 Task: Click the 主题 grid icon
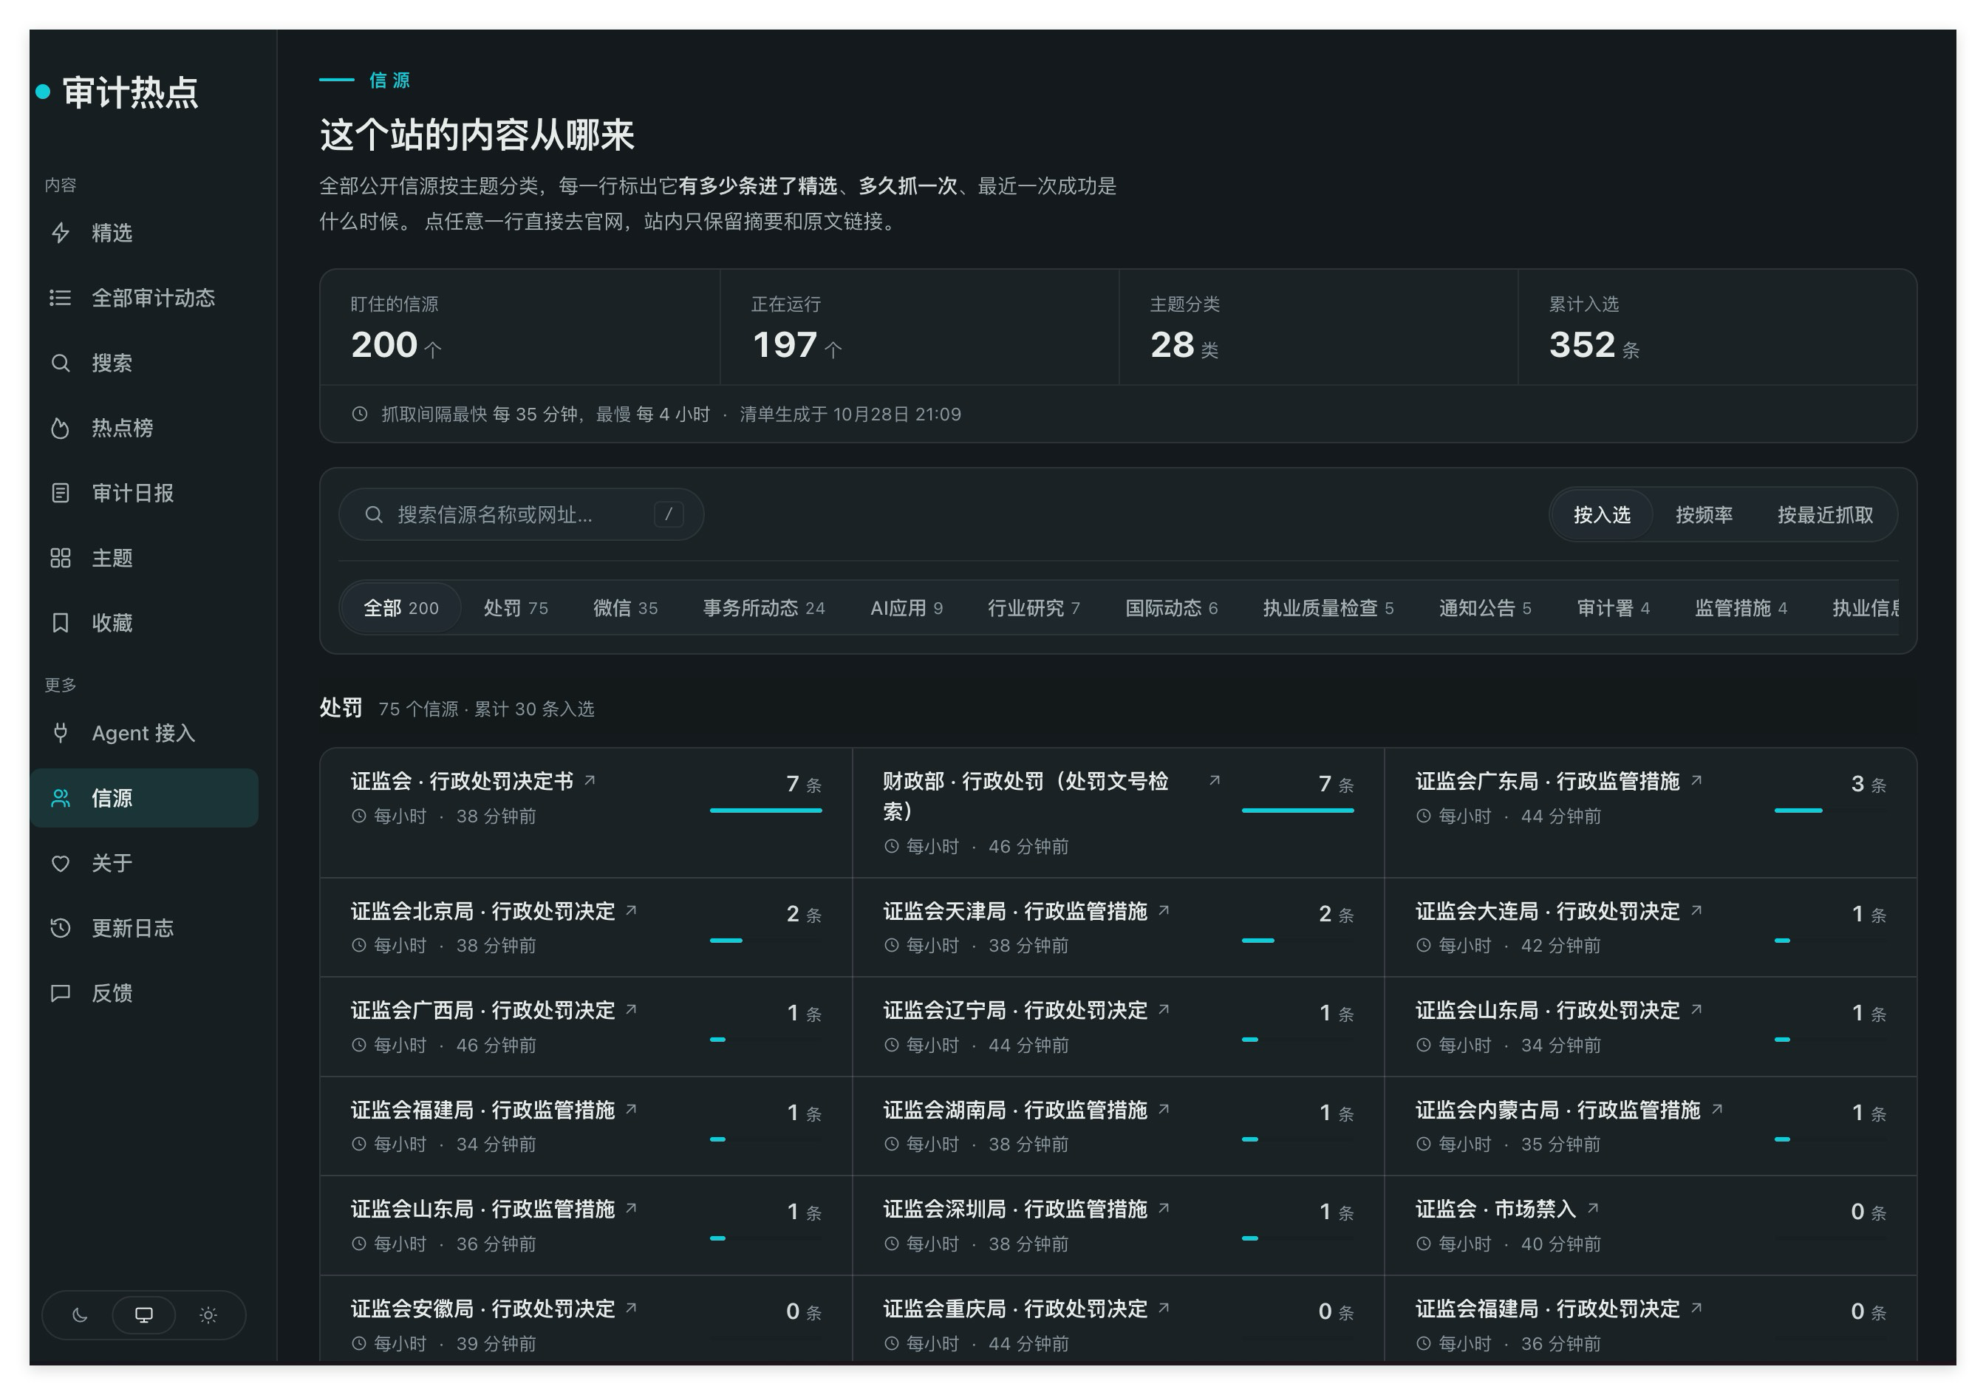pyautogui.click(x=60, y=558)
